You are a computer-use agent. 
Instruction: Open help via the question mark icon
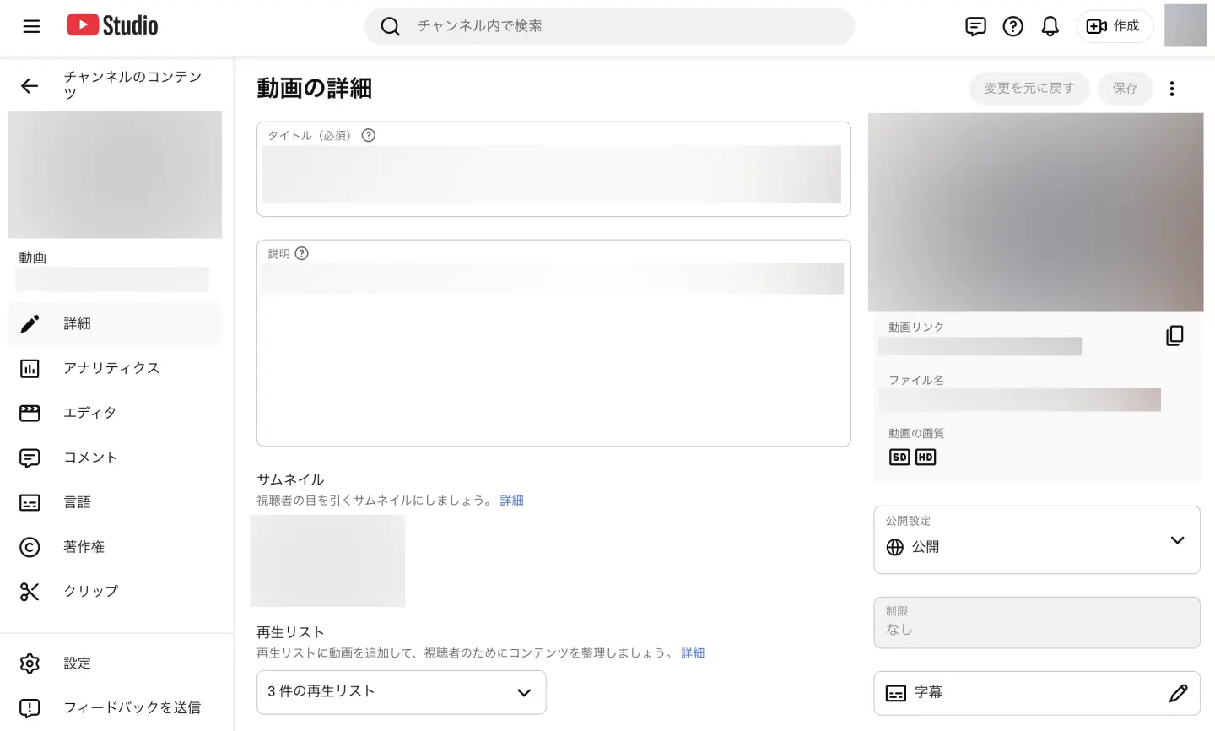[1012, 26]
